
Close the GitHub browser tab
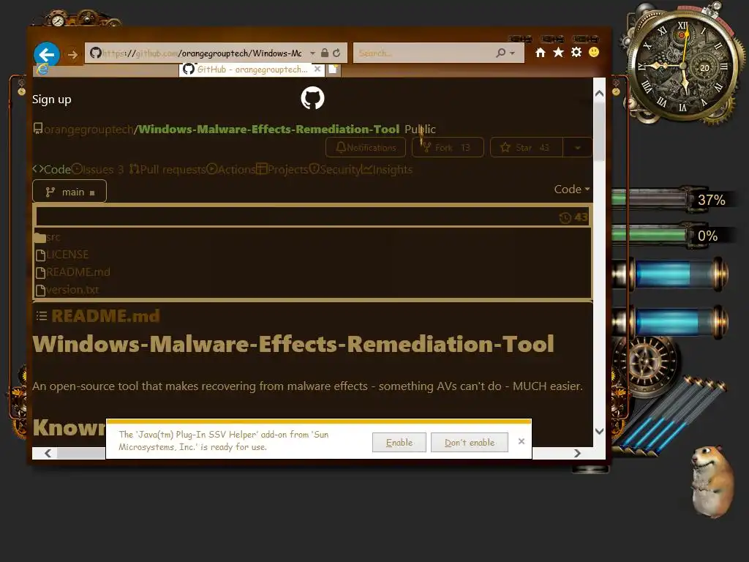317,69
